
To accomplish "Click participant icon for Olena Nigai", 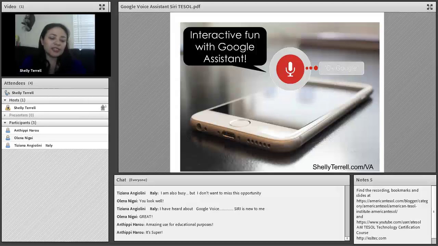I will [x=8, y=138].
